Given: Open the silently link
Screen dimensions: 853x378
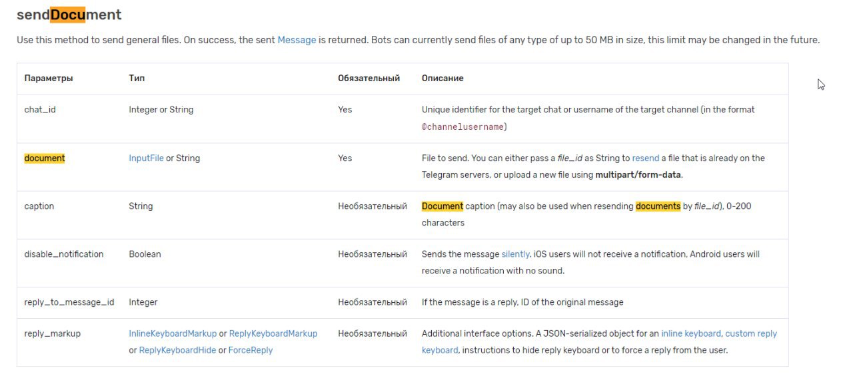Looking at the screenshot, I should pos(516,254).
